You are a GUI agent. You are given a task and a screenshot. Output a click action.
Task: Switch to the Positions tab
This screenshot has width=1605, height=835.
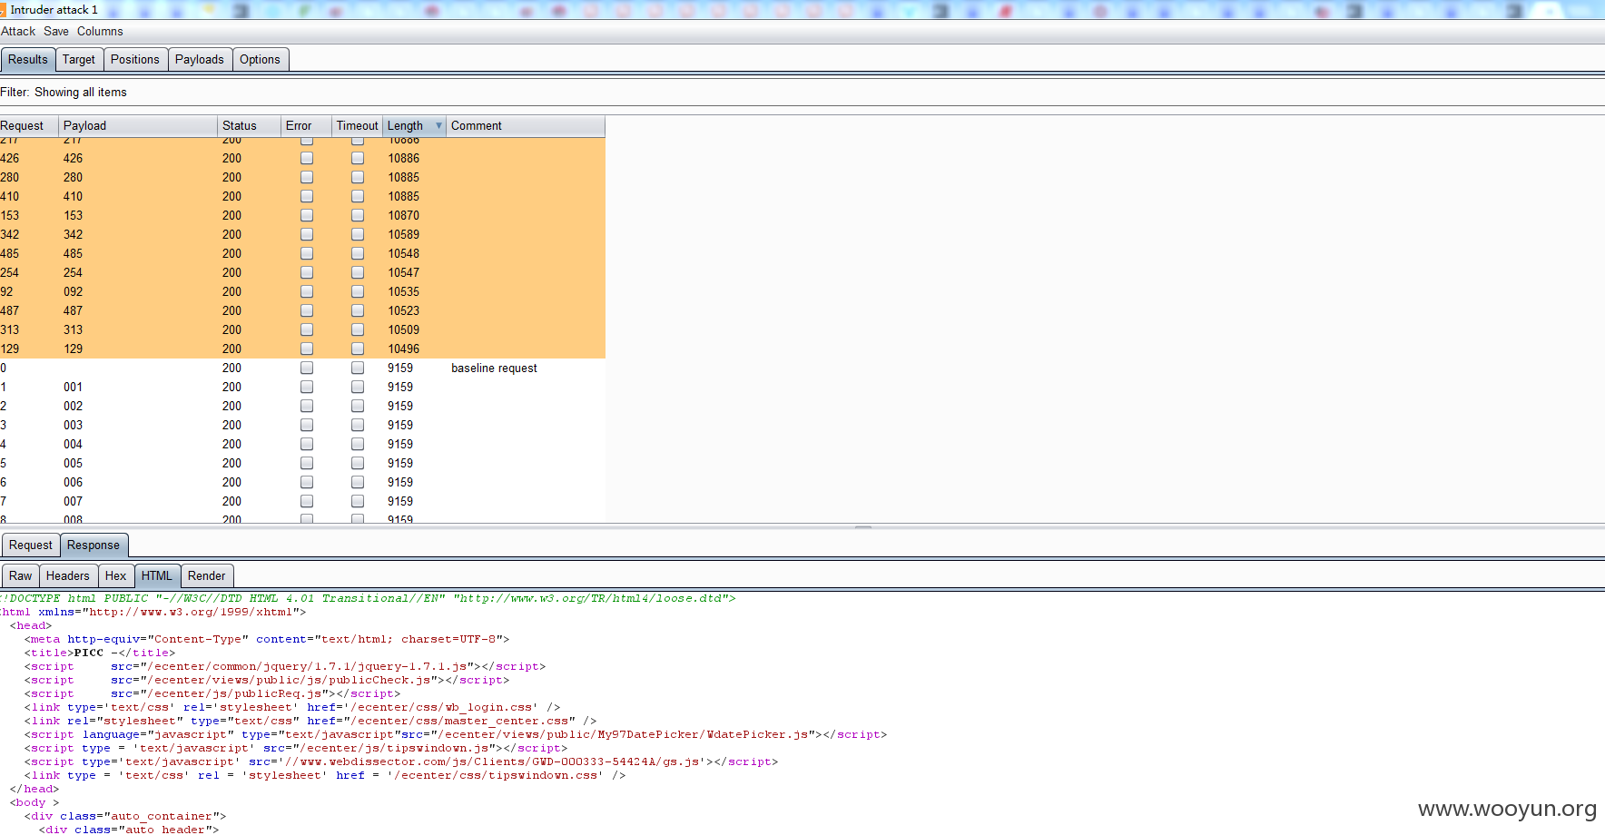(135, 60)
